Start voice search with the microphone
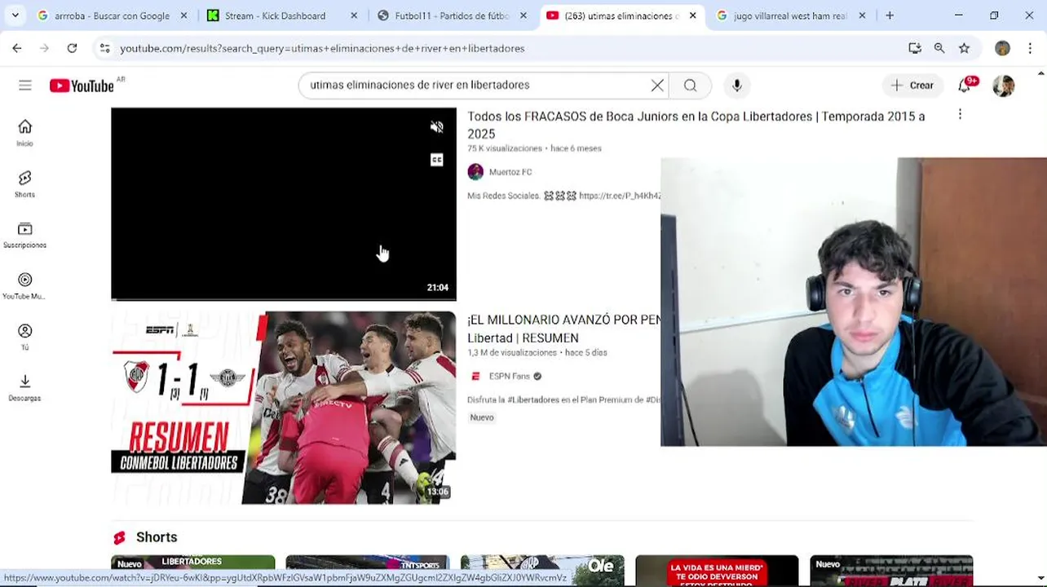Screen dimensions: 1047x587 coord(737,86)
